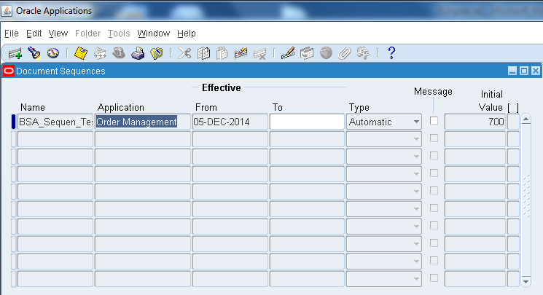The image size is (543, 295).
Task: Click the record indicator beside BSA_Sequen_Te
Action: pyautogui.click(x=14, y=122)
